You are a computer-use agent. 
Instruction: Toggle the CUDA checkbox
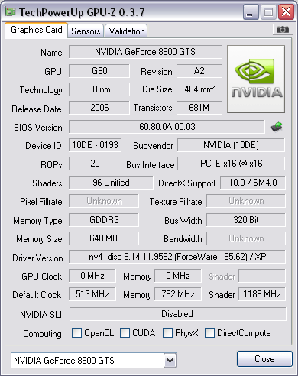(x=125, y=332)
